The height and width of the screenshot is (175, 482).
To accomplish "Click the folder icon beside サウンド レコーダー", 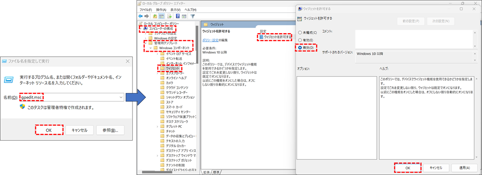I will (162, 92).
